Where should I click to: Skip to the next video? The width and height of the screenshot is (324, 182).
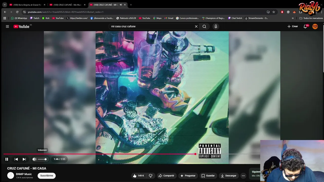24,159
